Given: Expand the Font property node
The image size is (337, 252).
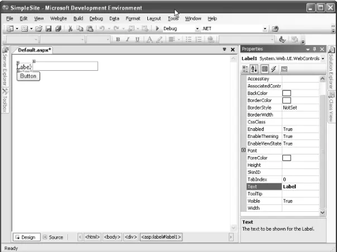Looking at the screenshot, I should point(243,150).
